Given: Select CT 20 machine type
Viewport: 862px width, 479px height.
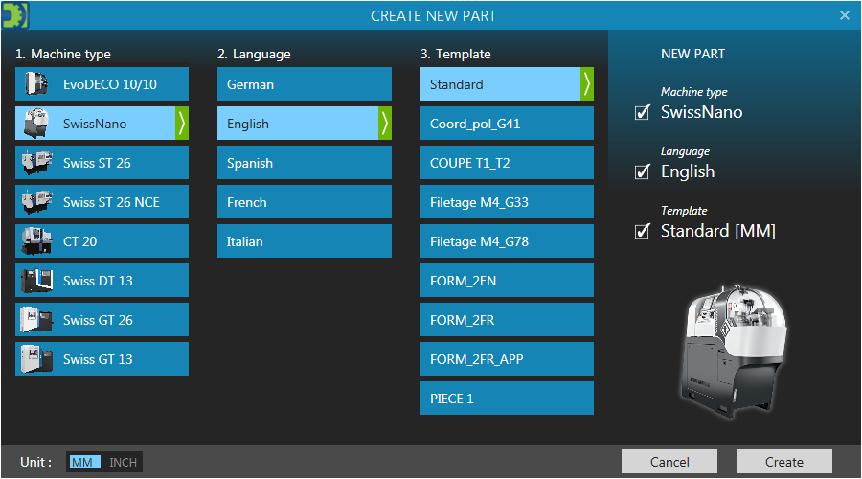Looking at the screenshot, I should point(102,241).
